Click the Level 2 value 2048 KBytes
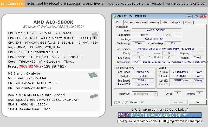The image size is (208, 127). click(x=180, y=80)
